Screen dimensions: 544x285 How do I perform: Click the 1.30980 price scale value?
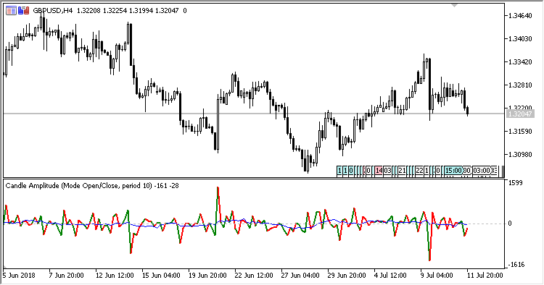pyautogui.click(x=520, y=155)
